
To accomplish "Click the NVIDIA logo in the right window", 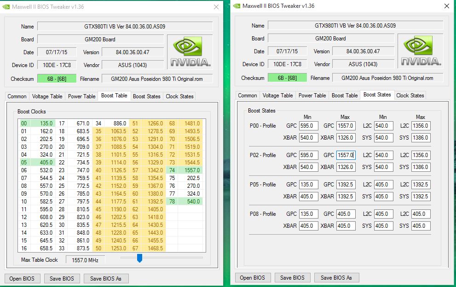I will [421, 51].
